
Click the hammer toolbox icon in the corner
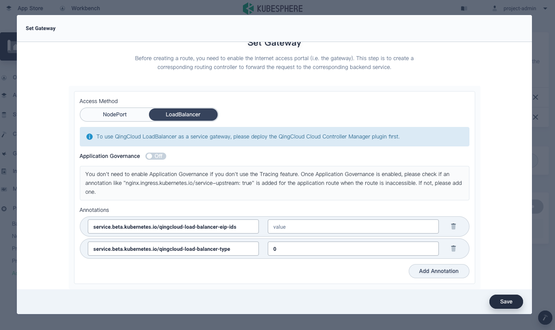(545, 318)
